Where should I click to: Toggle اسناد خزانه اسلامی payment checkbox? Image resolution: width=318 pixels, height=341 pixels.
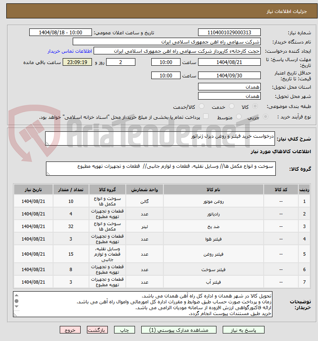click(206, 116)
